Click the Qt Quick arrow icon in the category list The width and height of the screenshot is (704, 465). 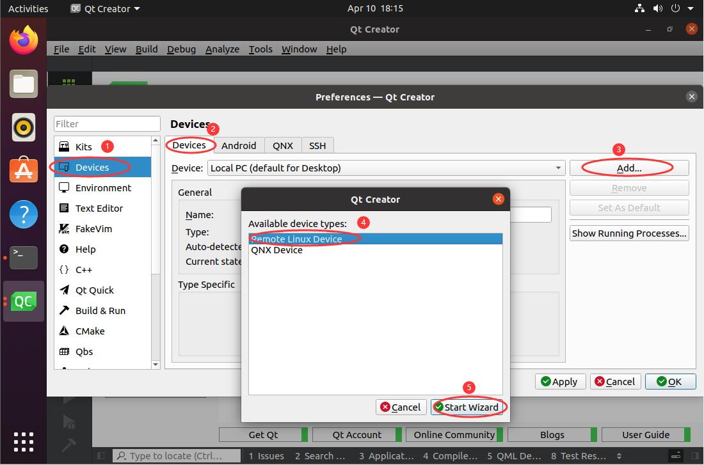coord(64,290)
